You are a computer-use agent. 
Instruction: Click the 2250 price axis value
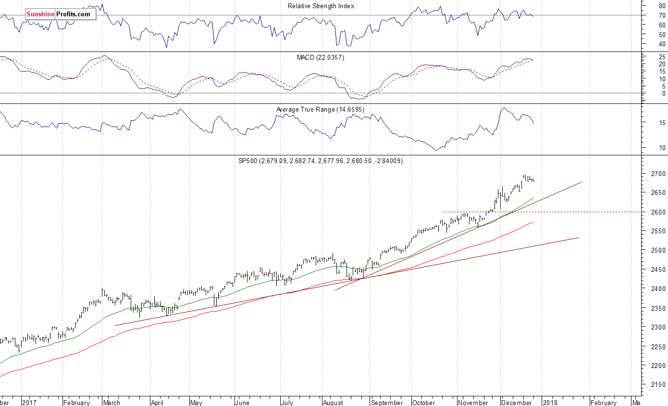point(658,347)
